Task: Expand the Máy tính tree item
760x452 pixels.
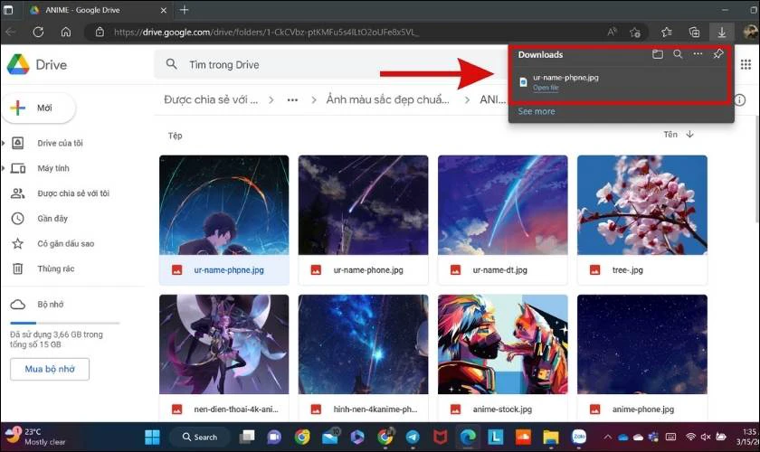Action: pyautogui.click(x=4, y=168)
